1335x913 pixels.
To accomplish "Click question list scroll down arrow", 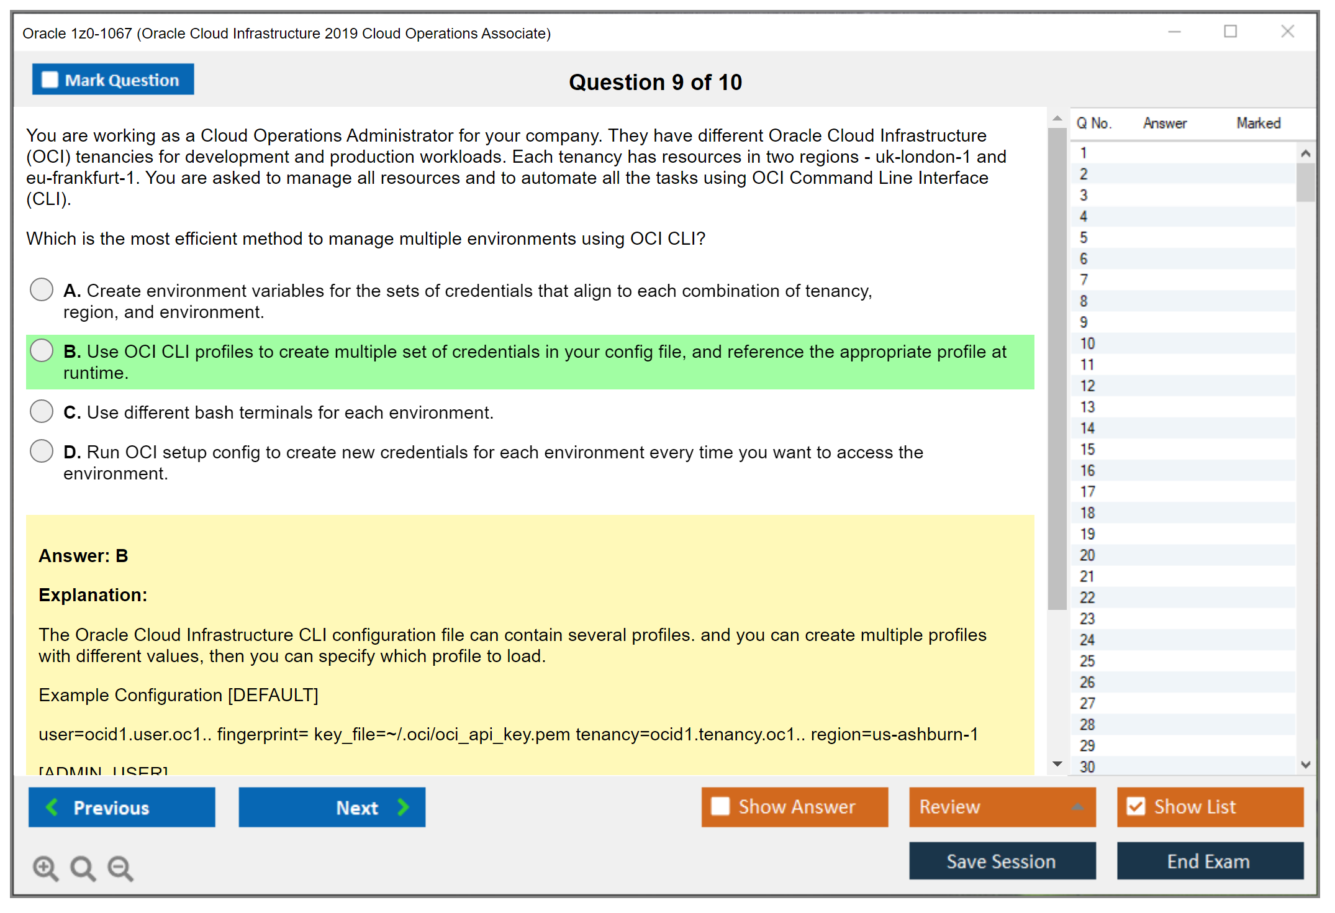I will [1305, 765].
